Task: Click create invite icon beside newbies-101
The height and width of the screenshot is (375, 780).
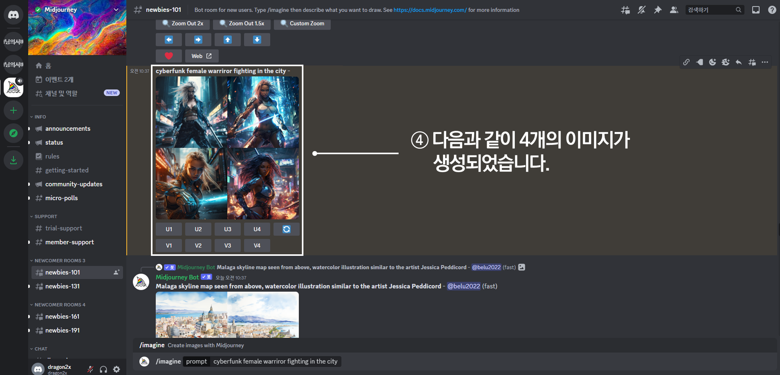Action: [x=116, y=272]
